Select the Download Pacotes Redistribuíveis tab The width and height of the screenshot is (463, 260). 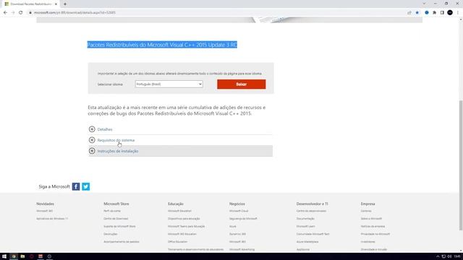(31, 4)
